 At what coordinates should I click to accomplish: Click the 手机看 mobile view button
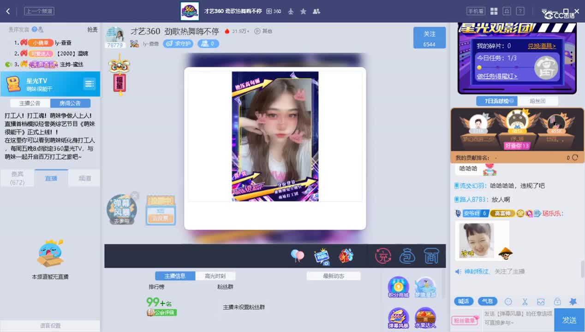click(x=476, y=11)
